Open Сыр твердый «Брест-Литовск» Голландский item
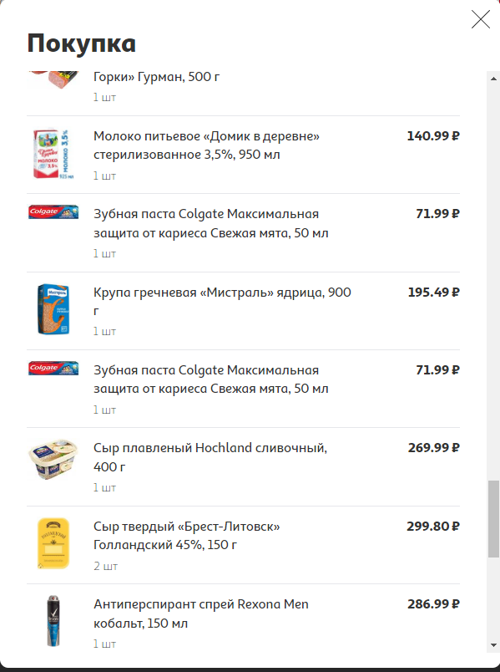This screenshot has width=500, height=672. click(187, 535)
